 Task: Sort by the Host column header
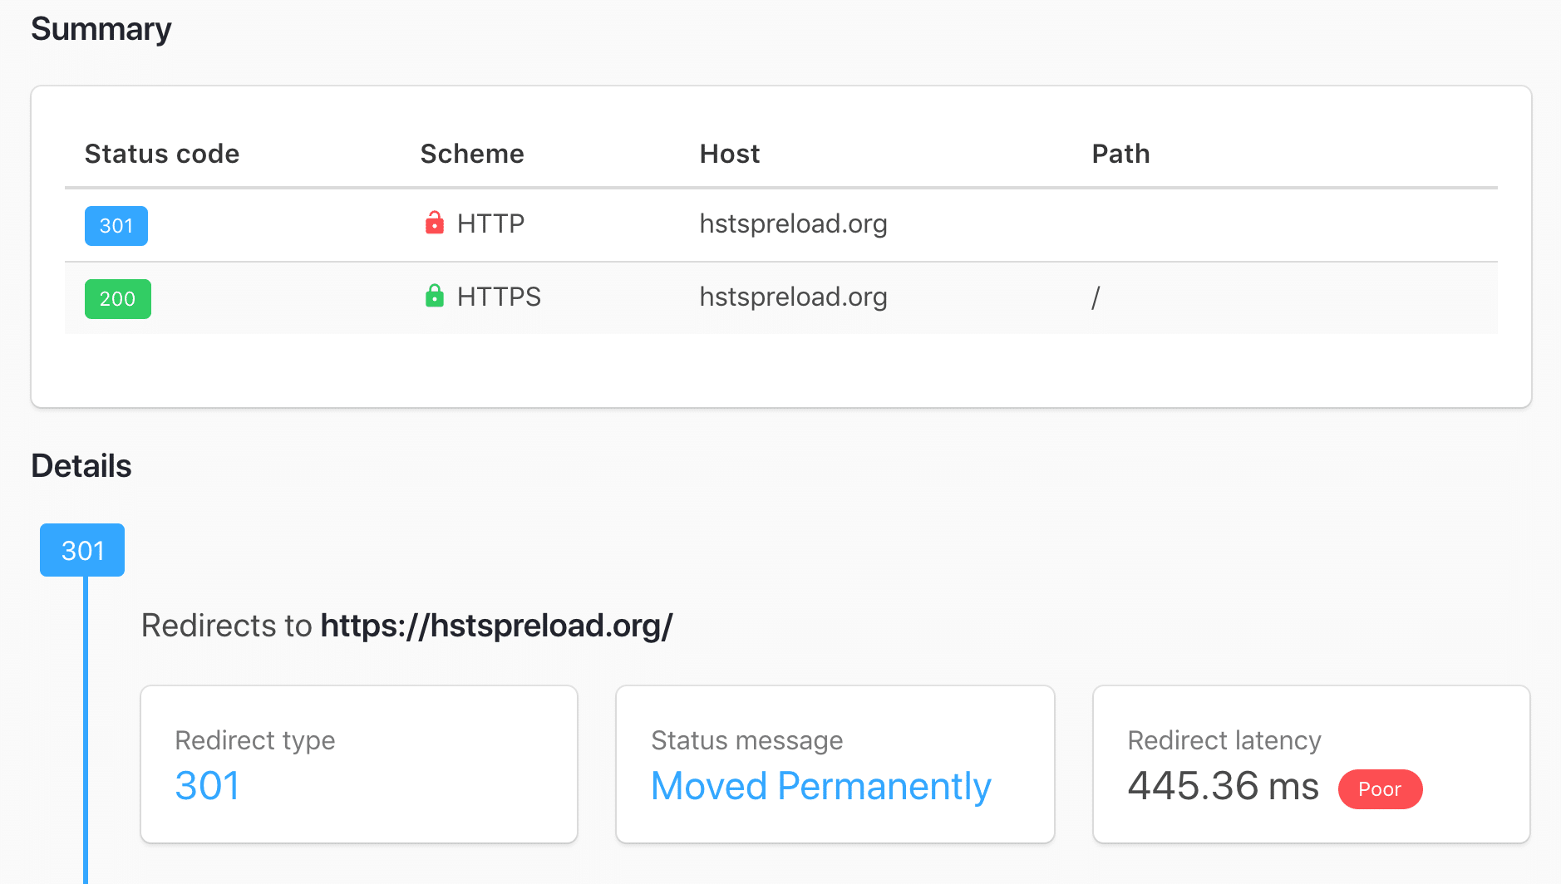point(729,154)
